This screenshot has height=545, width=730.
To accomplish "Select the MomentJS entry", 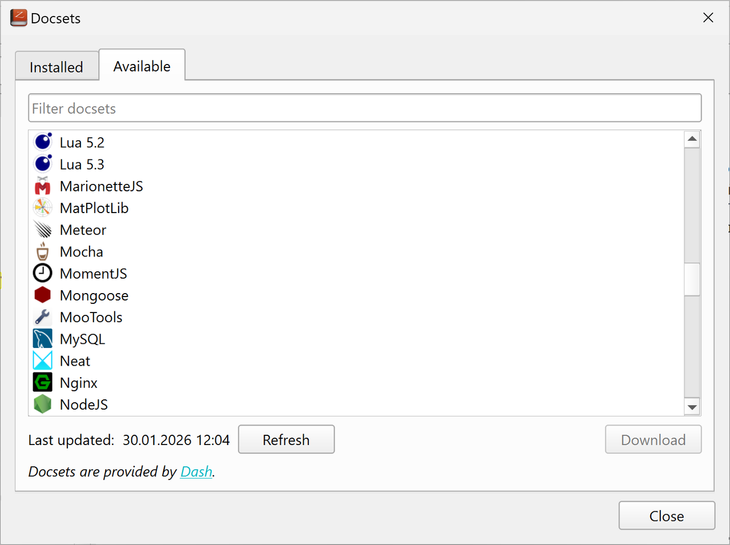I will coord(356,273).
